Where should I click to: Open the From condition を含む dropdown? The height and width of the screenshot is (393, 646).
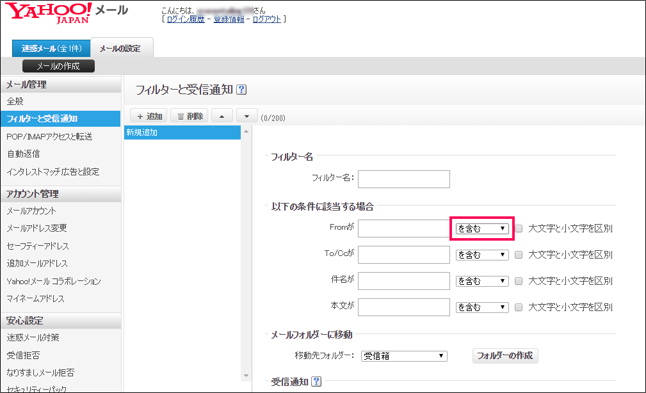(482, 229)
